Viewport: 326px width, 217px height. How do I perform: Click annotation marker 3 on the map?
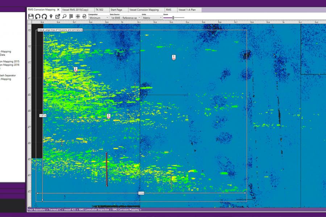pos(108,116)
